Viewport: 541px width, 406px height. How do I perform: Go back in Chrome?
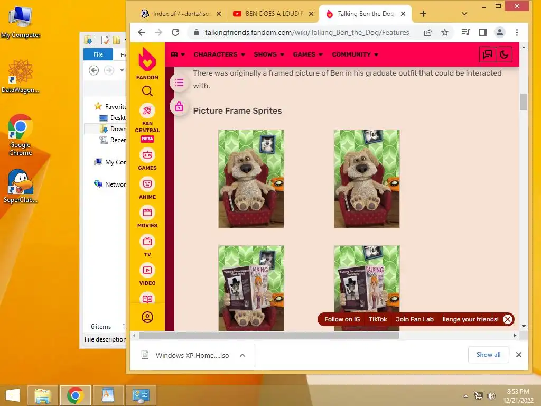(x=142, y=32)
